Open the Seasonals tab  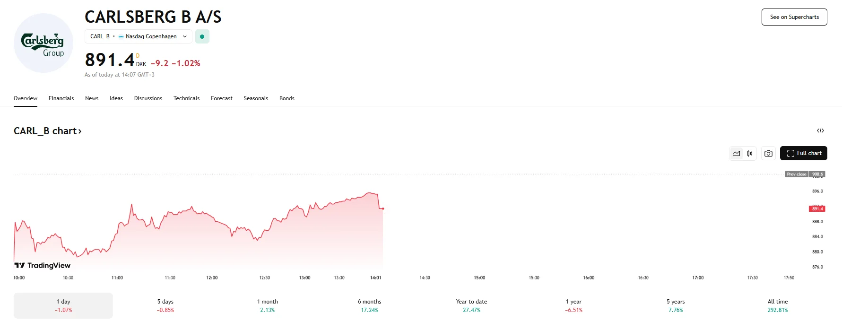coord(256,98)
